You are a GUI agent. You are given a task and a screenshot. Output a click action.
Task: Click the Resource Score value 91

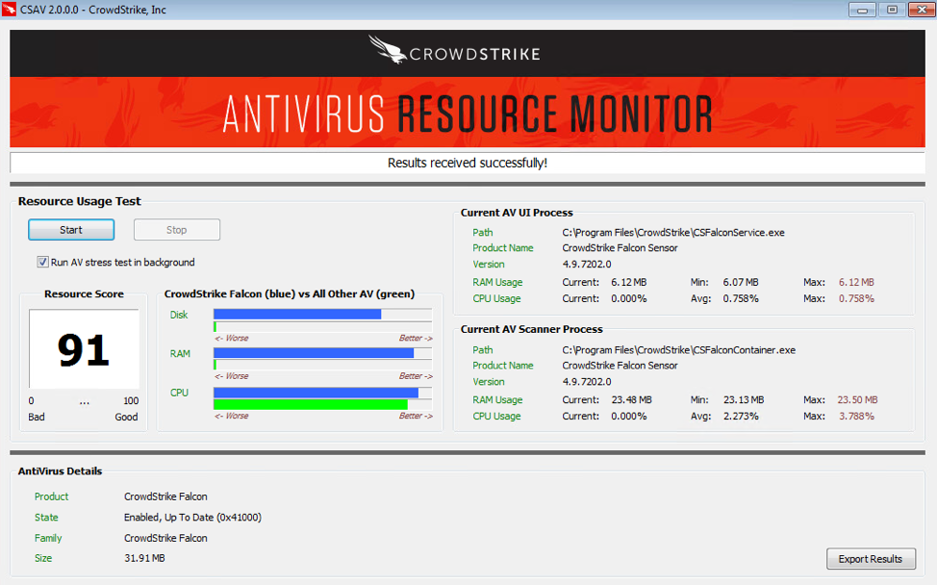click(x=84, y=349)
